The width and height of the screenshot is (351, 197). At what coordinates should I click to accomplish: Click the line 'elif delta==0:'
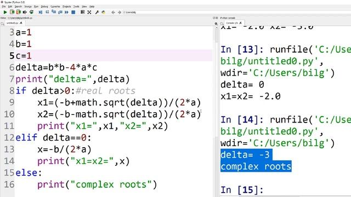pos(54,137)
